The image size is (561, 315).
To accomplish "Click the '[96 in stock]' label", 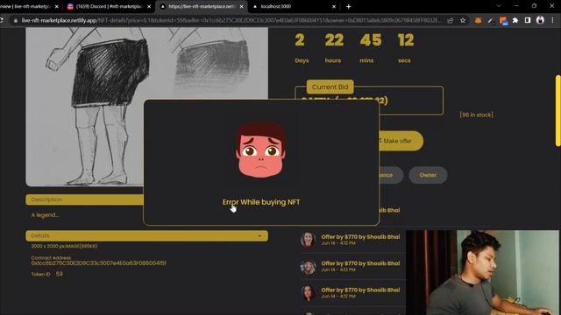I will (x=476, y=115).
